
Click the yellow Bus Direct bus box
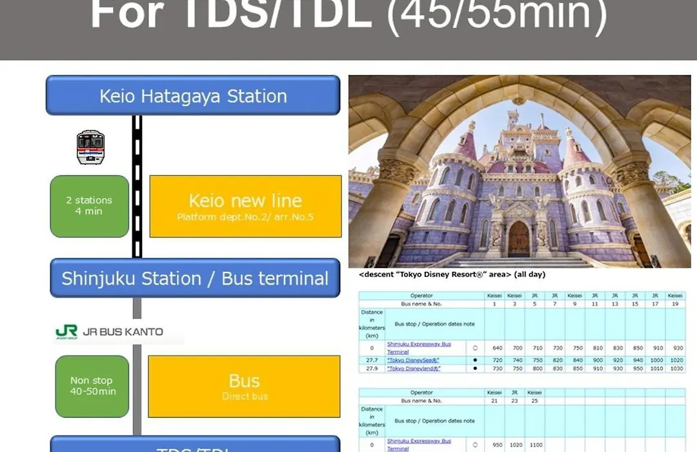244,386
